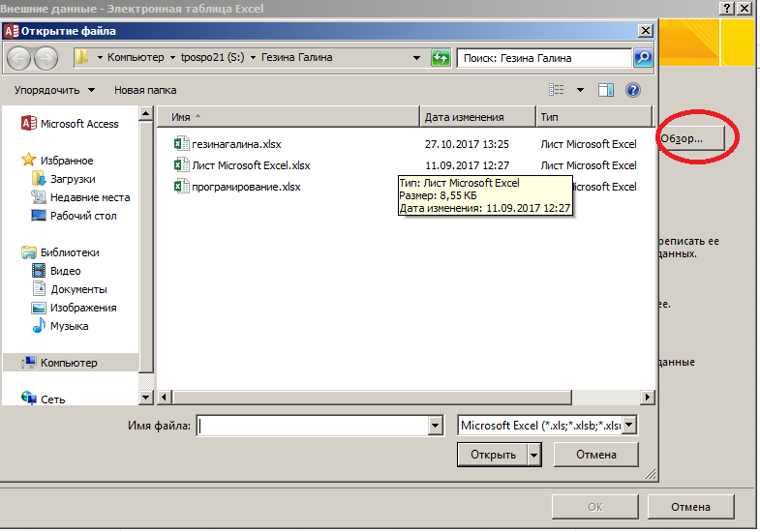The height and width of the screenshot is (532, 760).
Task: Click sidebar scrollbar up arrow
Action: point(146,114)
